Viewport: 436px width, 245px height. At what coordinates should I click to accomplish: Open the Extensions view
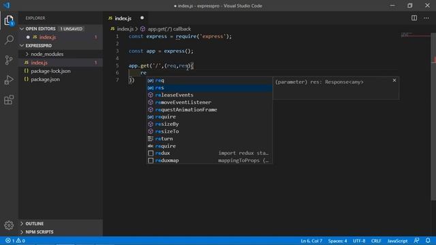[x=9, y=99]
